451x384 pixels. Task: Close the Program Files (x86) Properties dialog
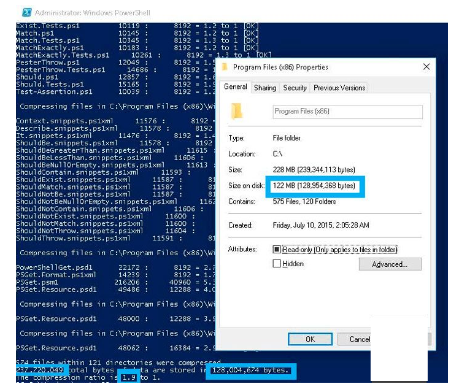click(x=426, y=67)
